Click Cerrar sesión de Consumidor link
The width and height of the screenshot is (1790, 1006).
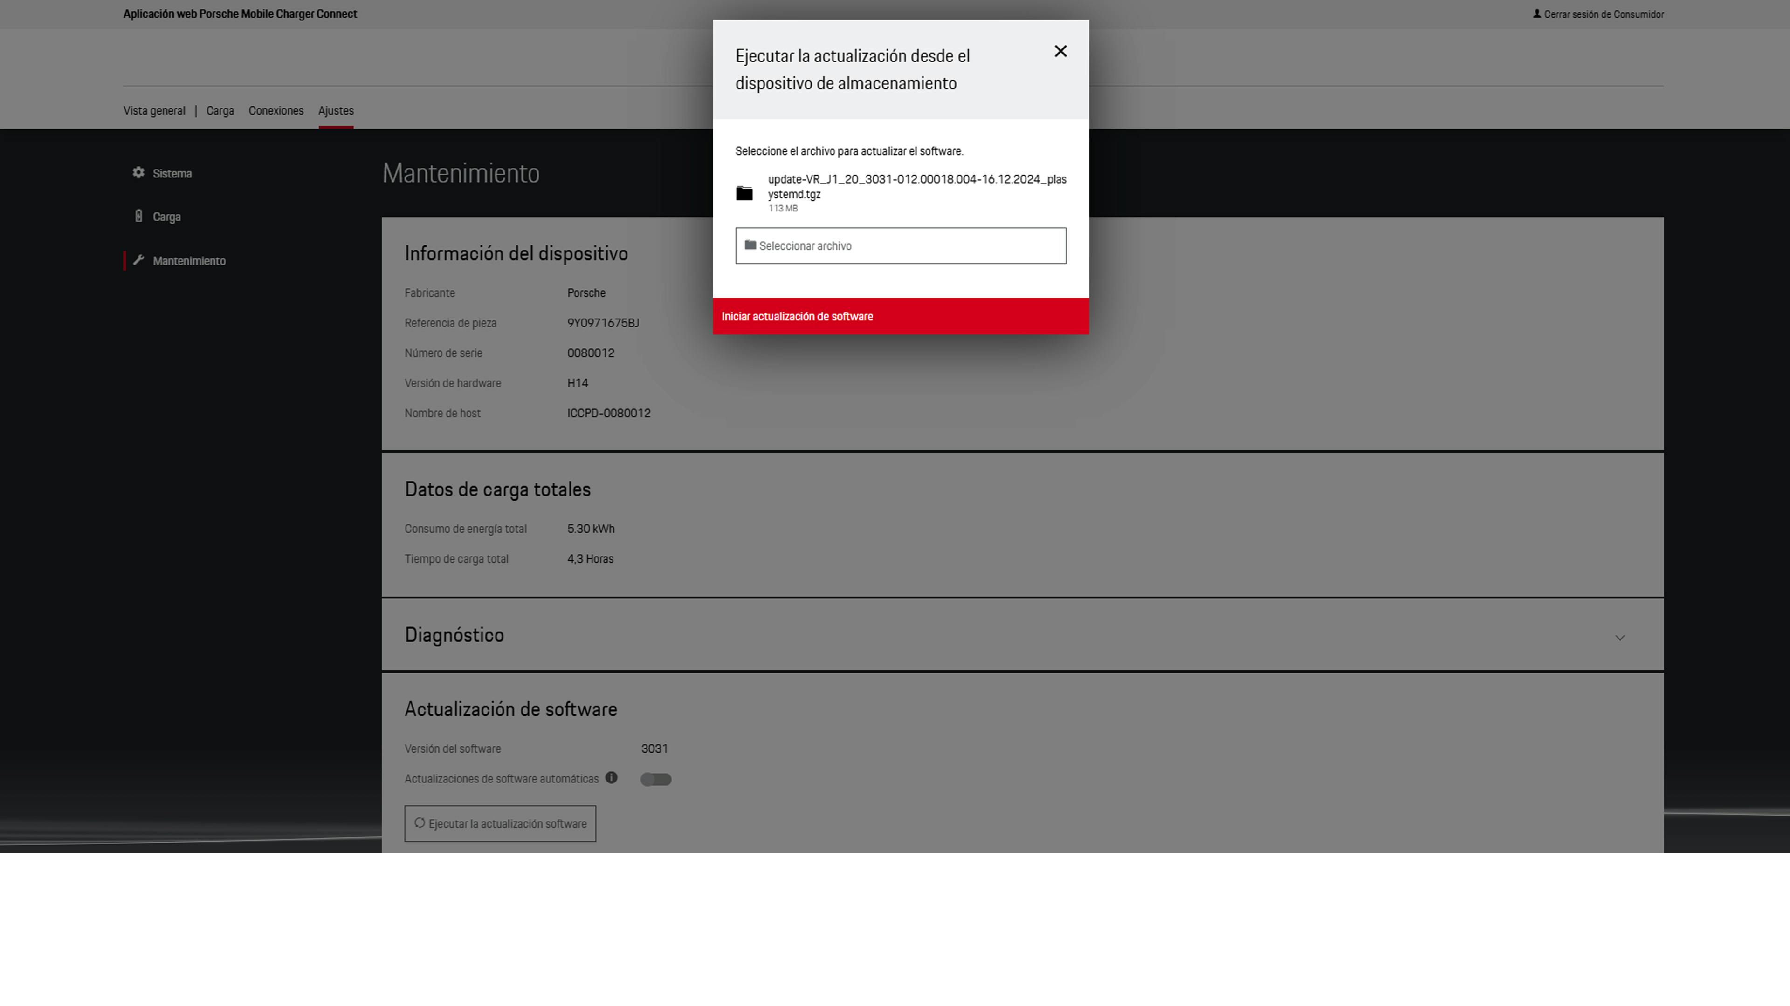(1604, 14)
